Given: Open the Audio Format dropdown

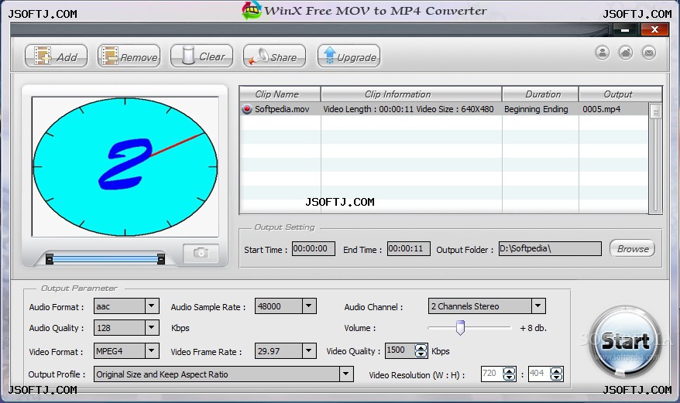Looking at the screenshot, I should (151, 306).
